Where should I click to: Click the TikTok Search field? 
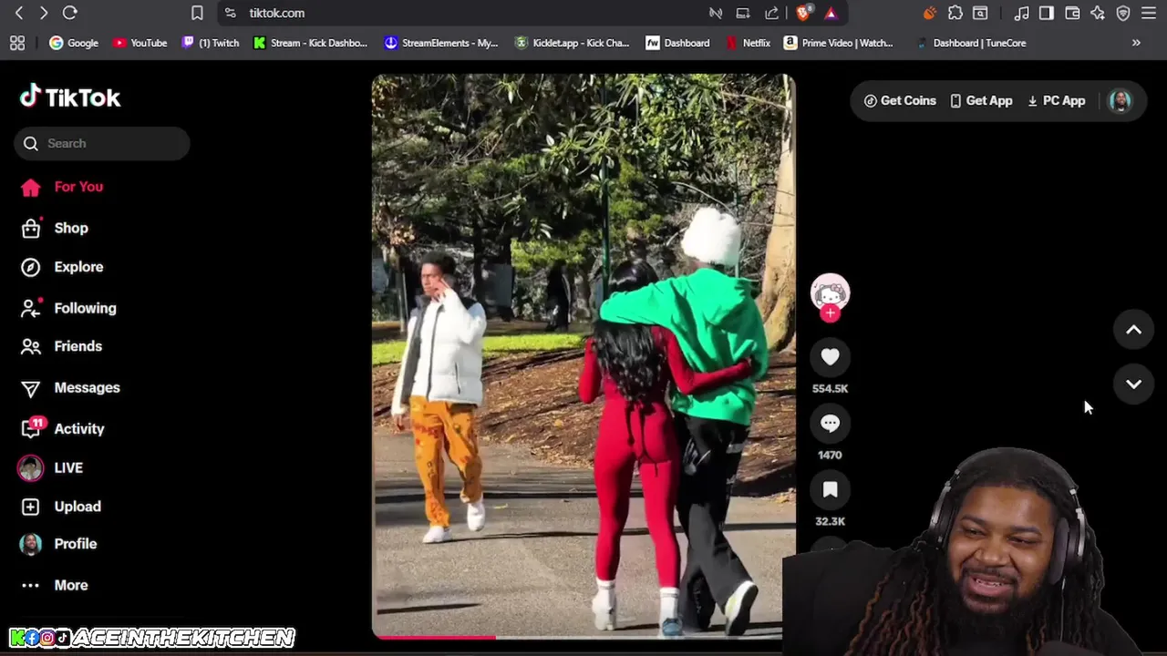click(101, 143)
